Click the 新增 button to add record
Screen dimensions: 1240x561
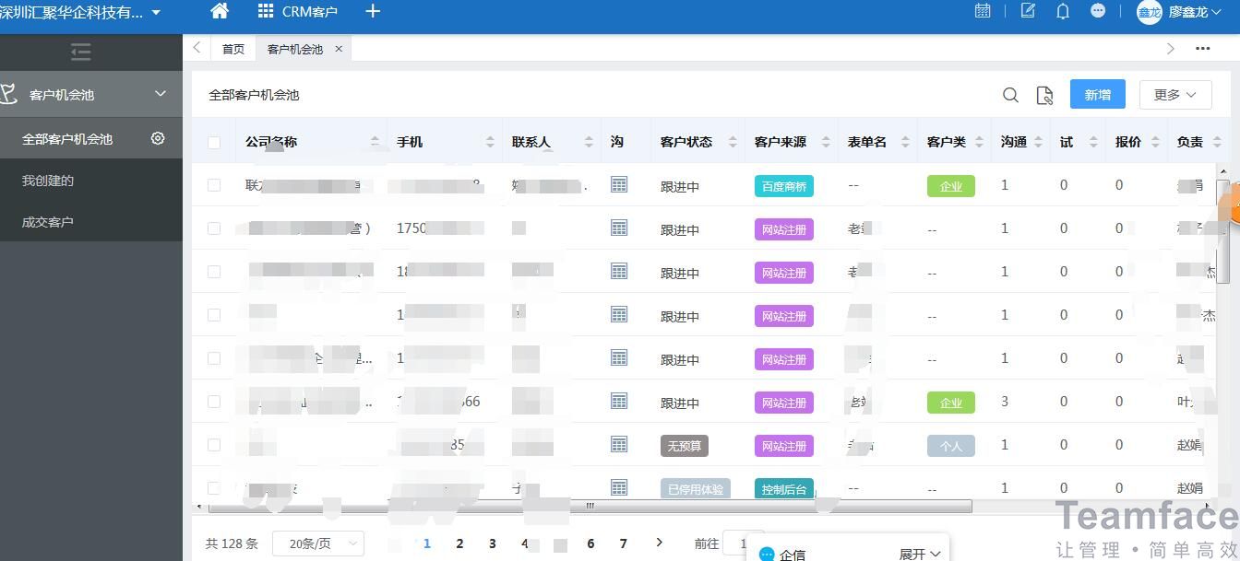click(x=1097, y=94)
